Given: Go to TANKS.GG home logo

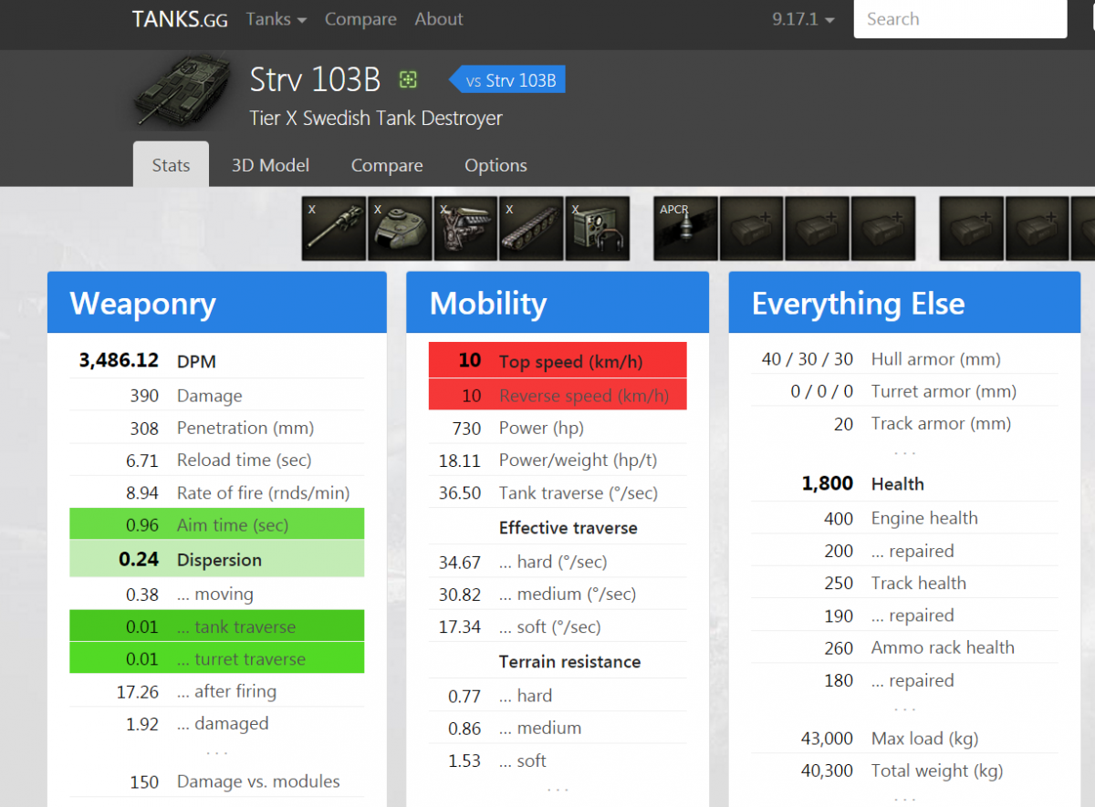Looking at the screenshot, I should click(180, 19).
